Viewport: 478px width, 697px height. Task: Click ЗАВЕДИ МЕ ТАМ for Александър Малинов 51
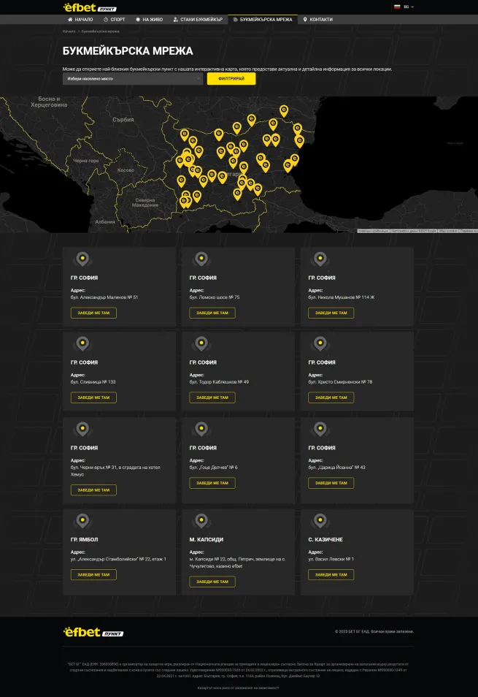[93, 313]
